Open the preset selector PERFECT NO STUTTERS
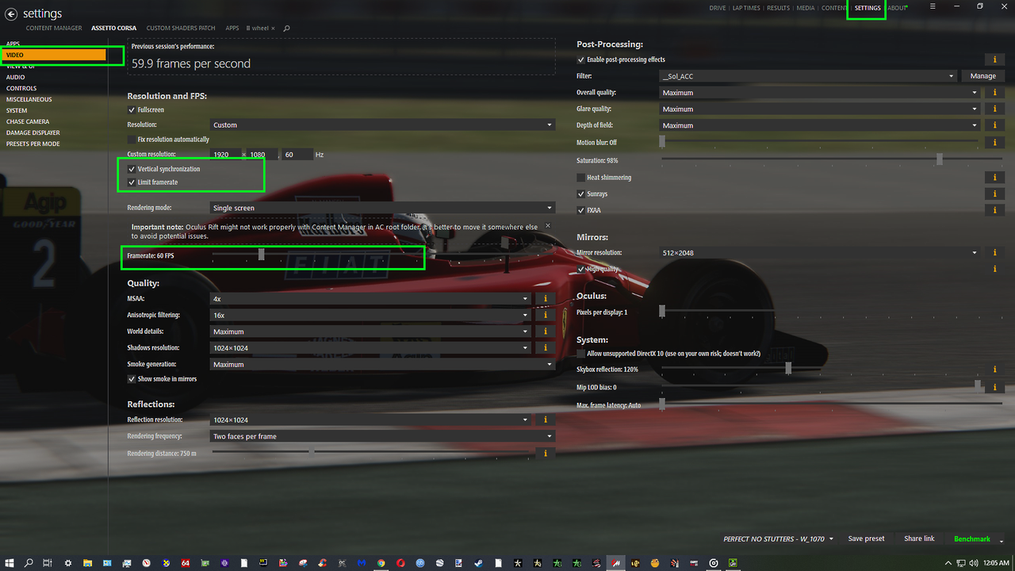This screenshot has height=571, width=1015. click(778, 538)
